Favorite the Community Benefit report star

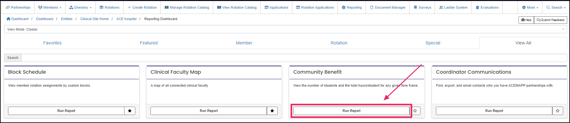[415, 111]
